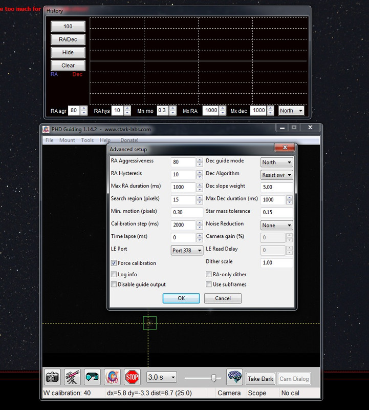369x410 pixels.
Task: Increase Mn mo in History window
Action: click(x=172, y=108)
